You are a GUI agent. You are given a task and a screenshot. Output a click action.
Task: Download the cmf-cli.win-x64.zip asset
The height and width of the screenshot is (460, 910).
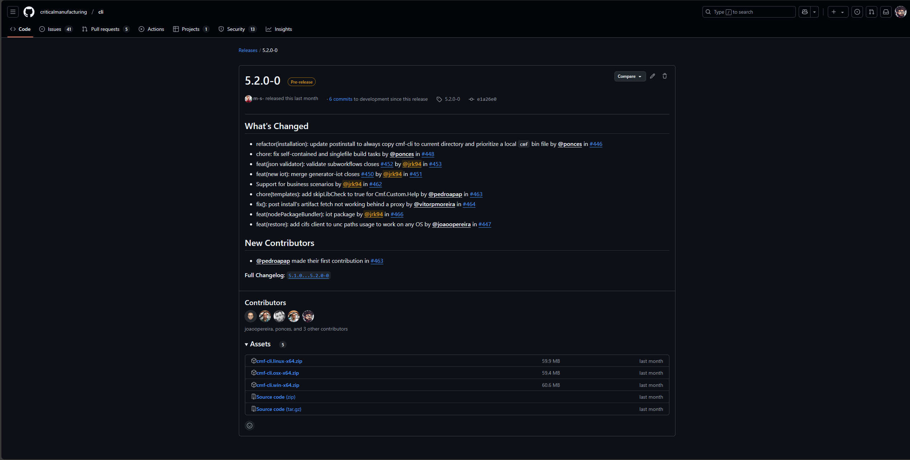(x=278, y=385)
